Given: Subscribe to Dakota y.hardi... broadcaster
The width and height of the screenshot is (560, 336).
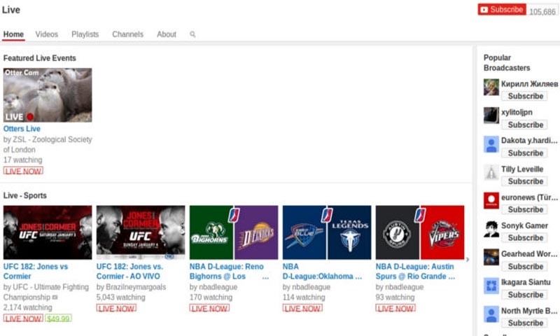Looking at the screenshot, I should coord(525,153).
